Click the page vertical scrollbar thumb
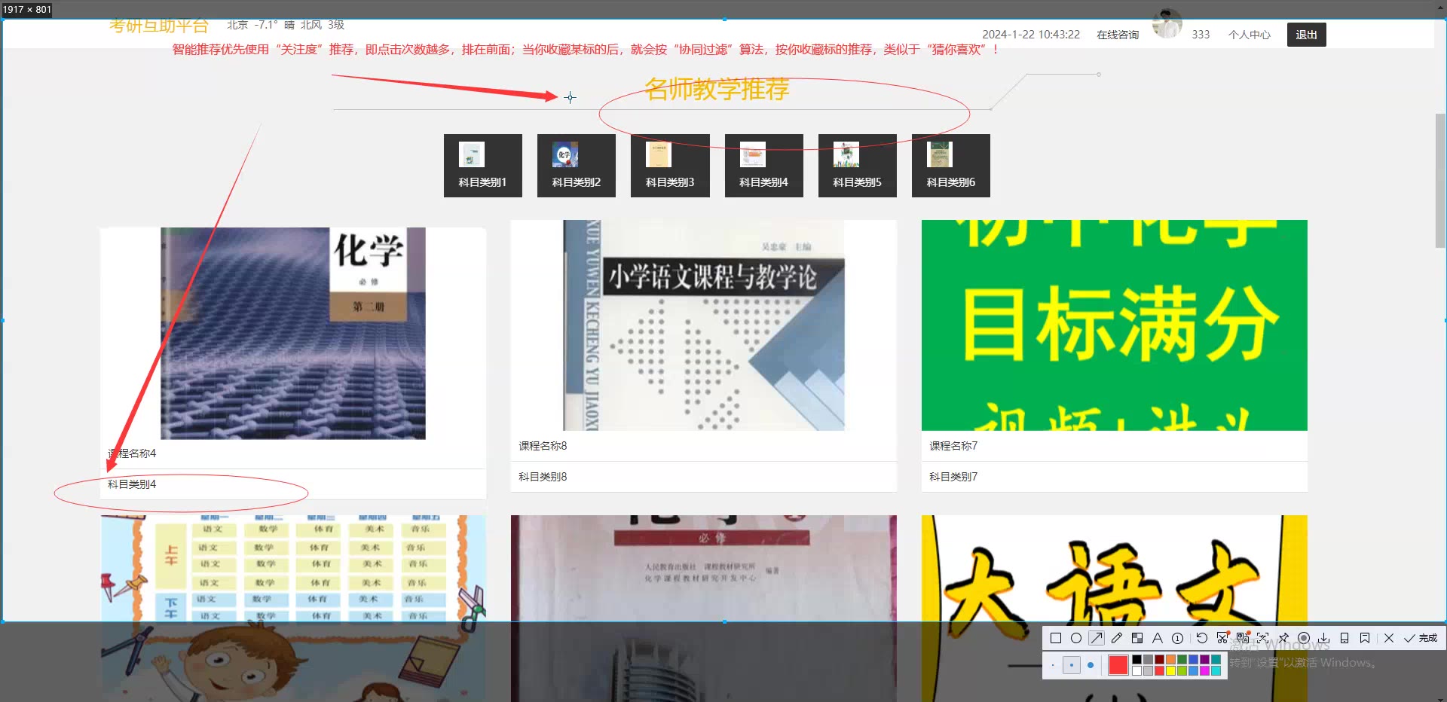 1440,181
